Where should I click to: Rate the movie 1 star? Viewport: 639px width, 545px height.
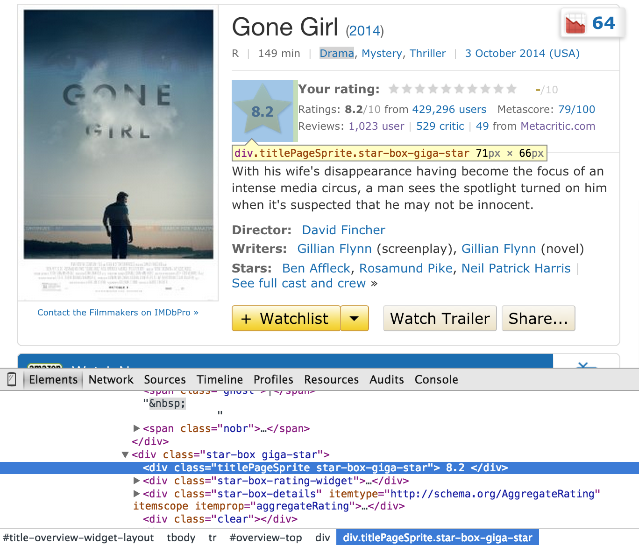click(x=394, y=89)
